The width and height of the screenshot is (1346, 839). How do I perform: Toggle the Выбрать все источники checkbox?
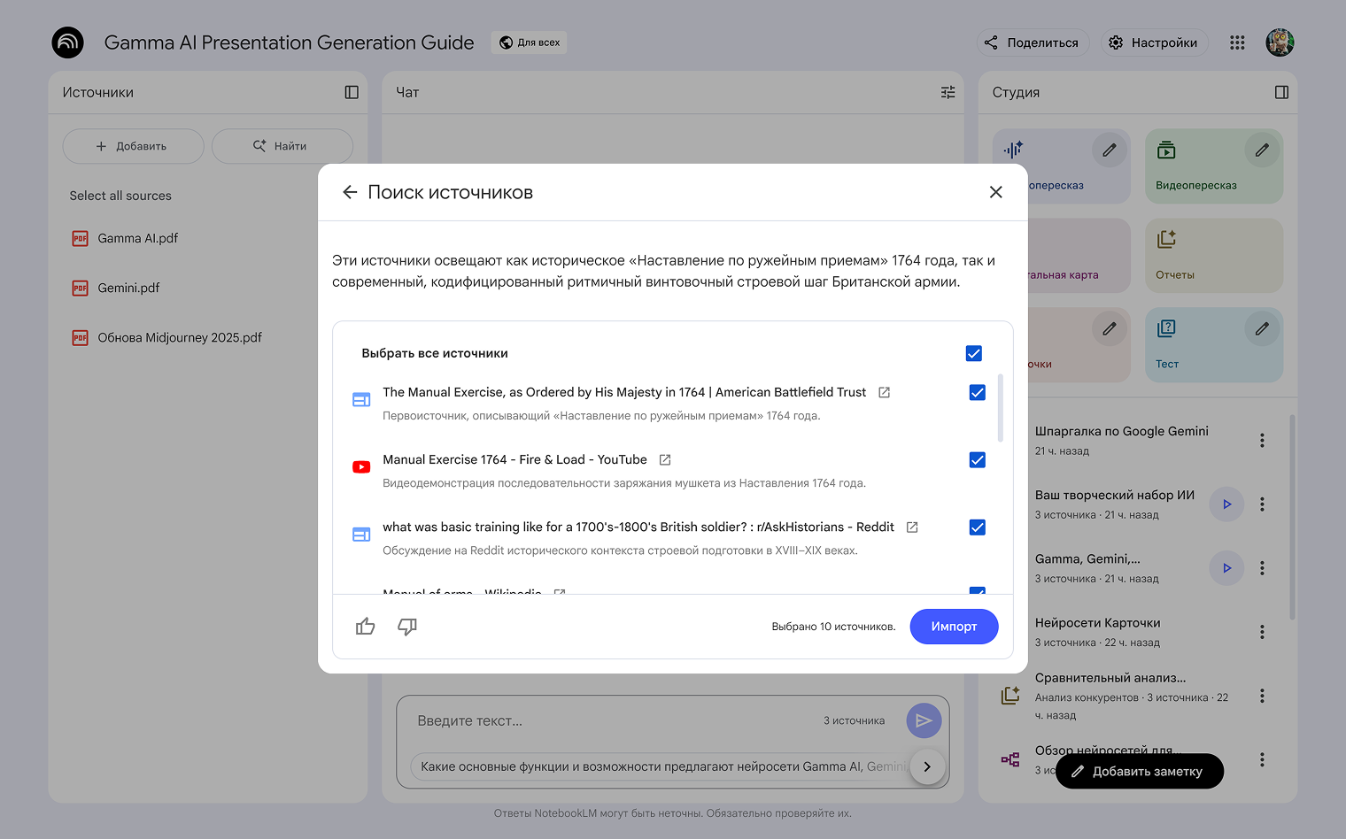tap(974, 353)
